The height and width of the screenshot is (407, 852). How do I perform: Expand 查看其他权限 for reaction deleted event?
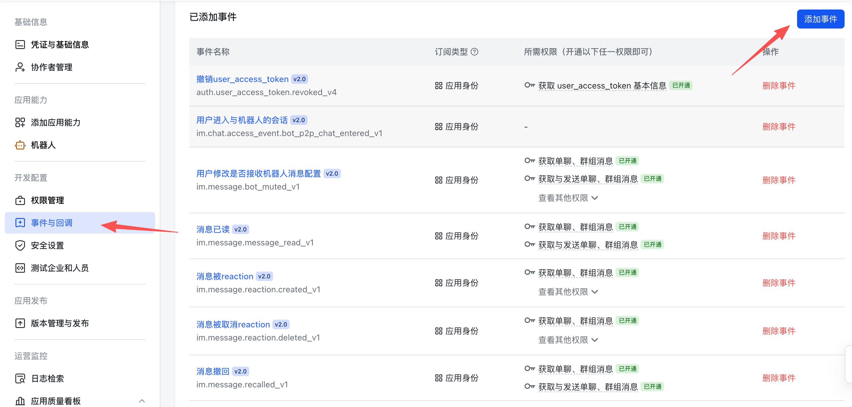coord(568,340)
